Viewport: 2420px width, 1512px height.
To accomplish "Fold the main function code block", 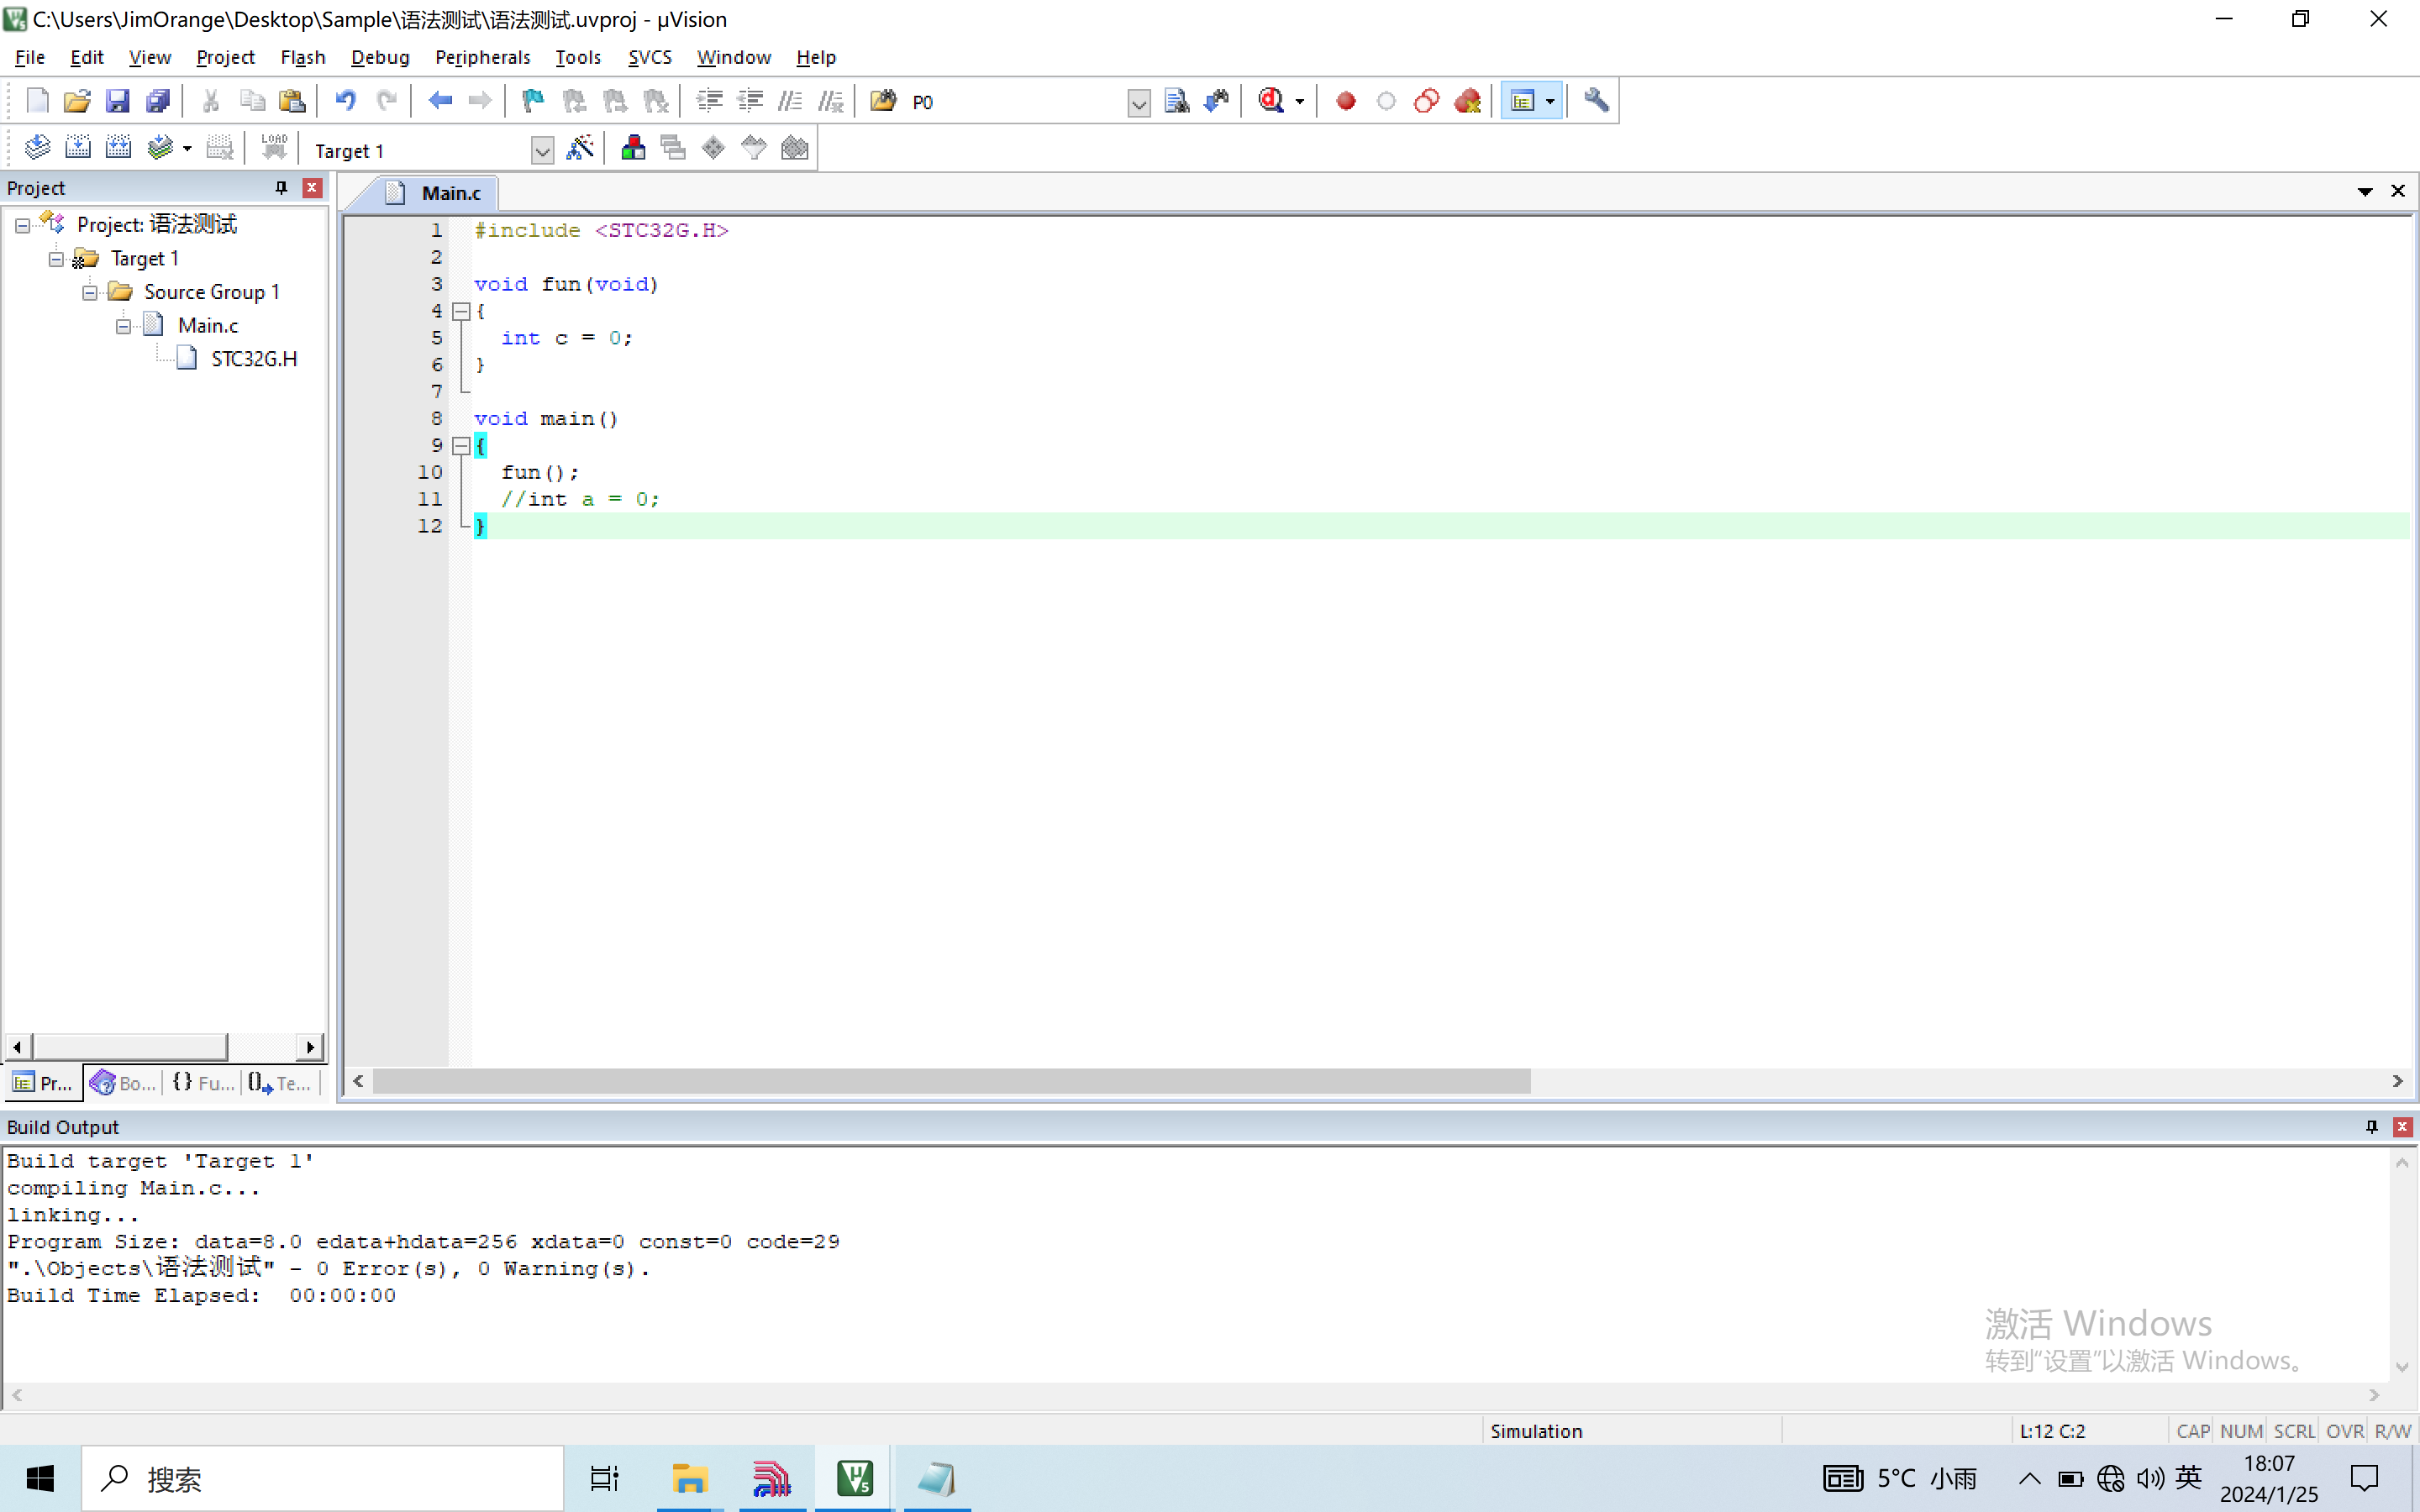I will (461, 446).
